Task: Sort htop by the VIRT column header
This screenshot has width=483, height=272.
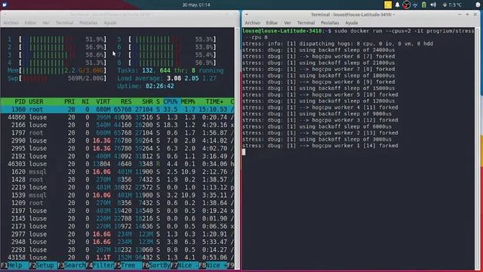Action: [103, 101]
